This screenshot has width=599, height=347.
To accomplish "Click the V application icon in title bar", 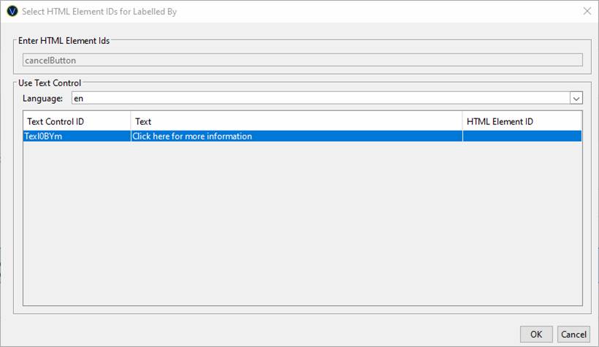I will click(x=12, y=11).
